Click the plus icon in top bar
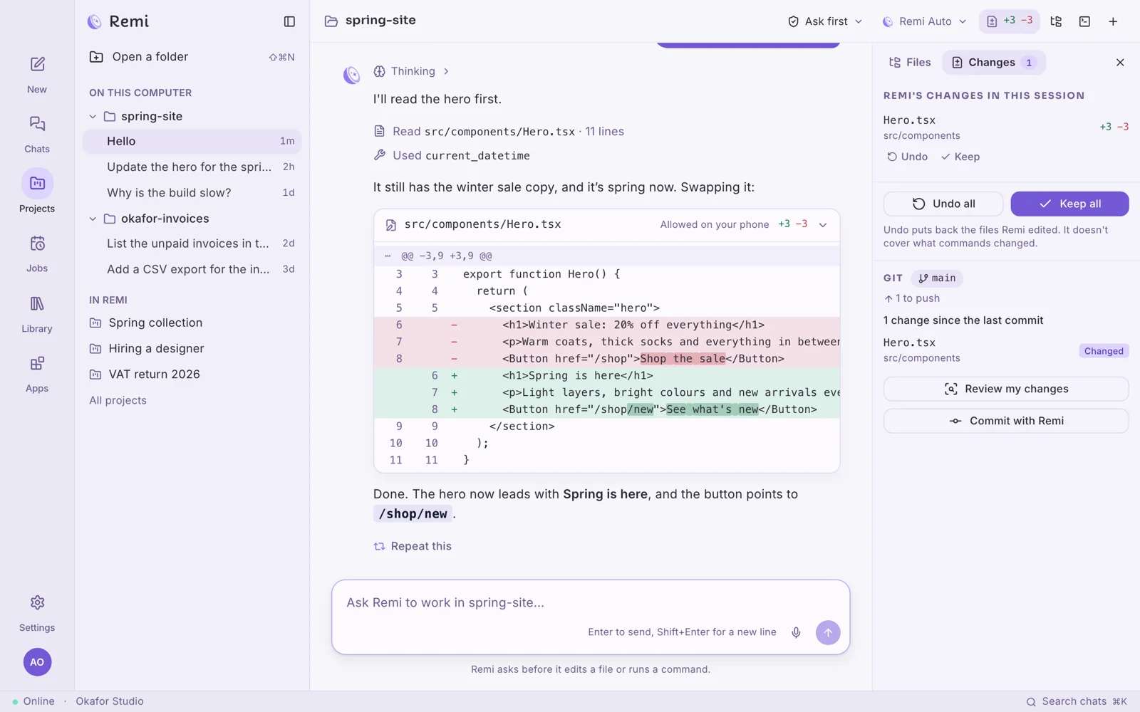This screenshot has height=712, width=1140. coord(1113,21)
